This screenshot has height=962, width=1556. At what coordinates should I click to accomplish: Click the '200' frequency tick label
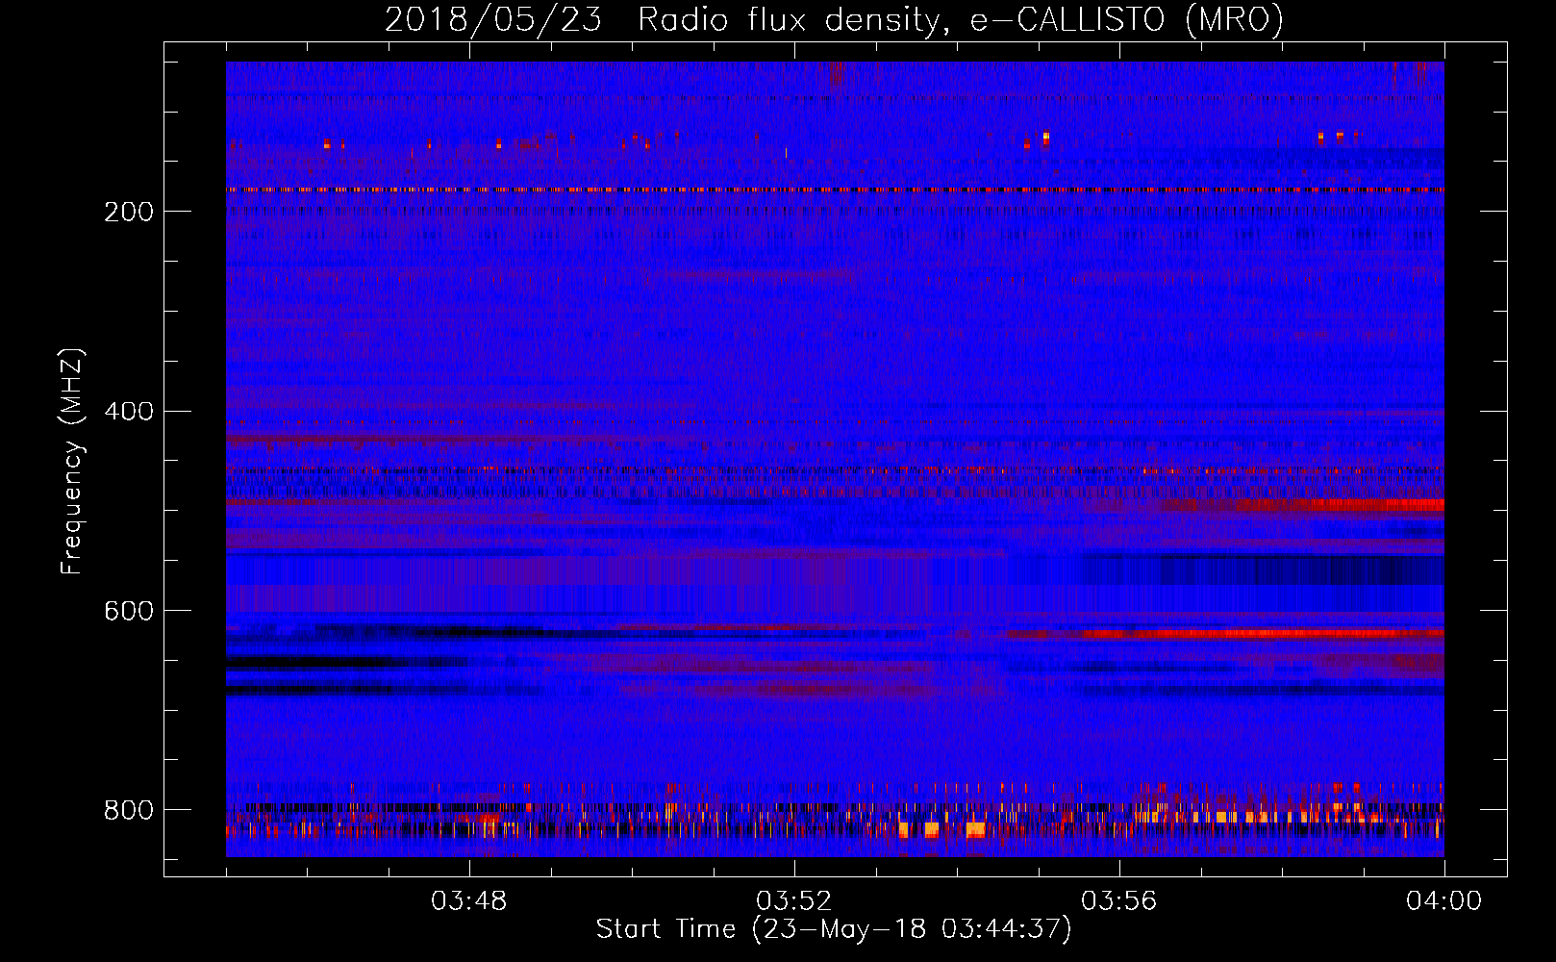click(x=129, y=212)
